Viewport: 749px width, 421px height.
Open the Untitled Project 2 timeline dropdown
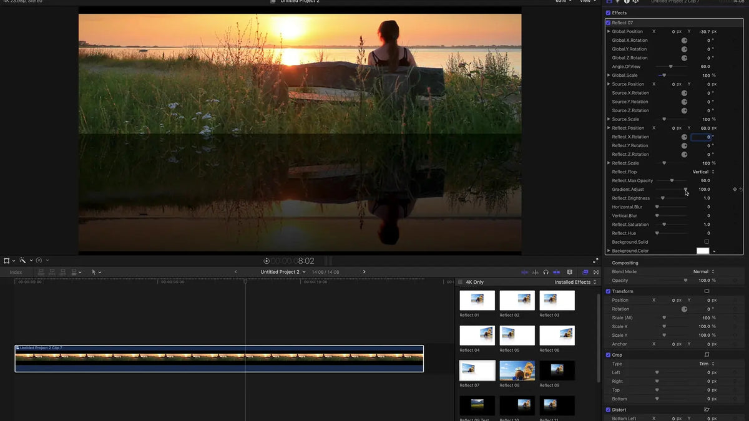pyautogui.click(x=283, y=272)
